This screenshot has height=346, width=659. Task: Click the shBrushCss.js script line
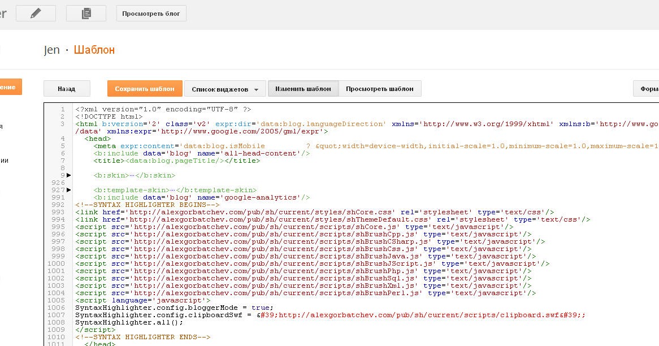coord(303,249)
